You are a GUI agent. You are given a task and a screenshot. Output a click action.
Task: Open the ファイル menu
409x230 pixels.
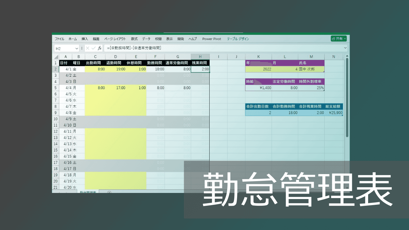click(59, 39)
